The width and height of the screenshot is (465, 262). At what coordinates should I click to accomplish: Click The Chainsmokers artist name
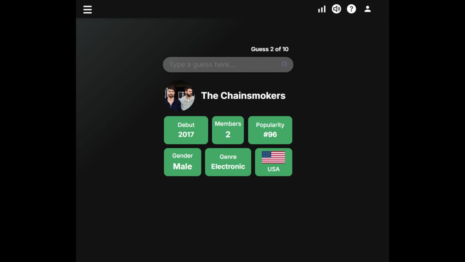point(243,95)
